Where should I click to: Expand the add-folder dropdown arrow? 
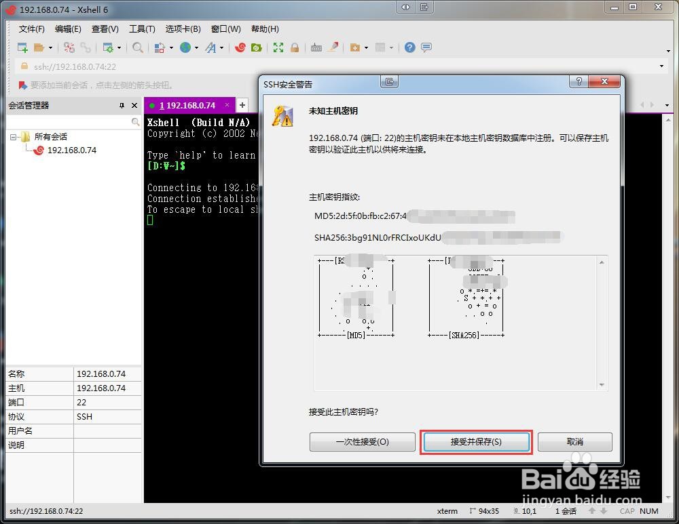(367, 47)
